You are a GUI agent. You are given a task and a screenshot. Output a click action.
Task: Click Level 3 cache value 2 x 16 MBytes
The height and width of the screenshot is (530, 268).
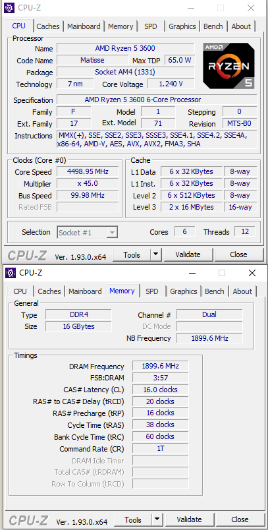[192, 207]
